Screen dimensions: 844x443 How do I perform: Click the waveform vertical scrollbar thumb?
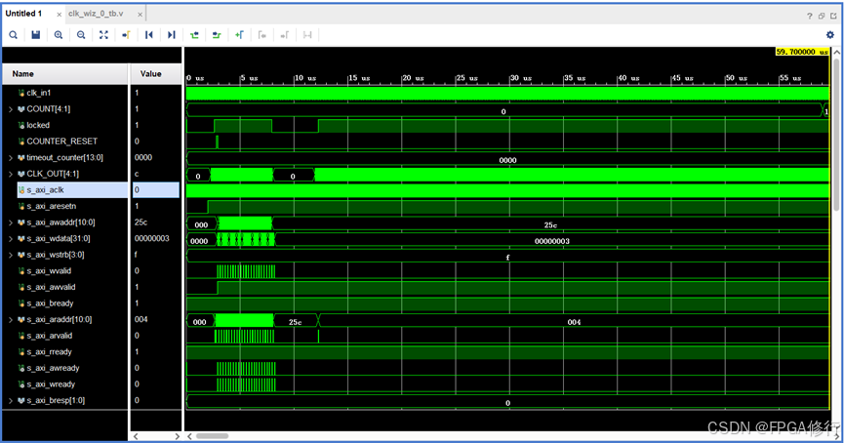tap(836, 135)
